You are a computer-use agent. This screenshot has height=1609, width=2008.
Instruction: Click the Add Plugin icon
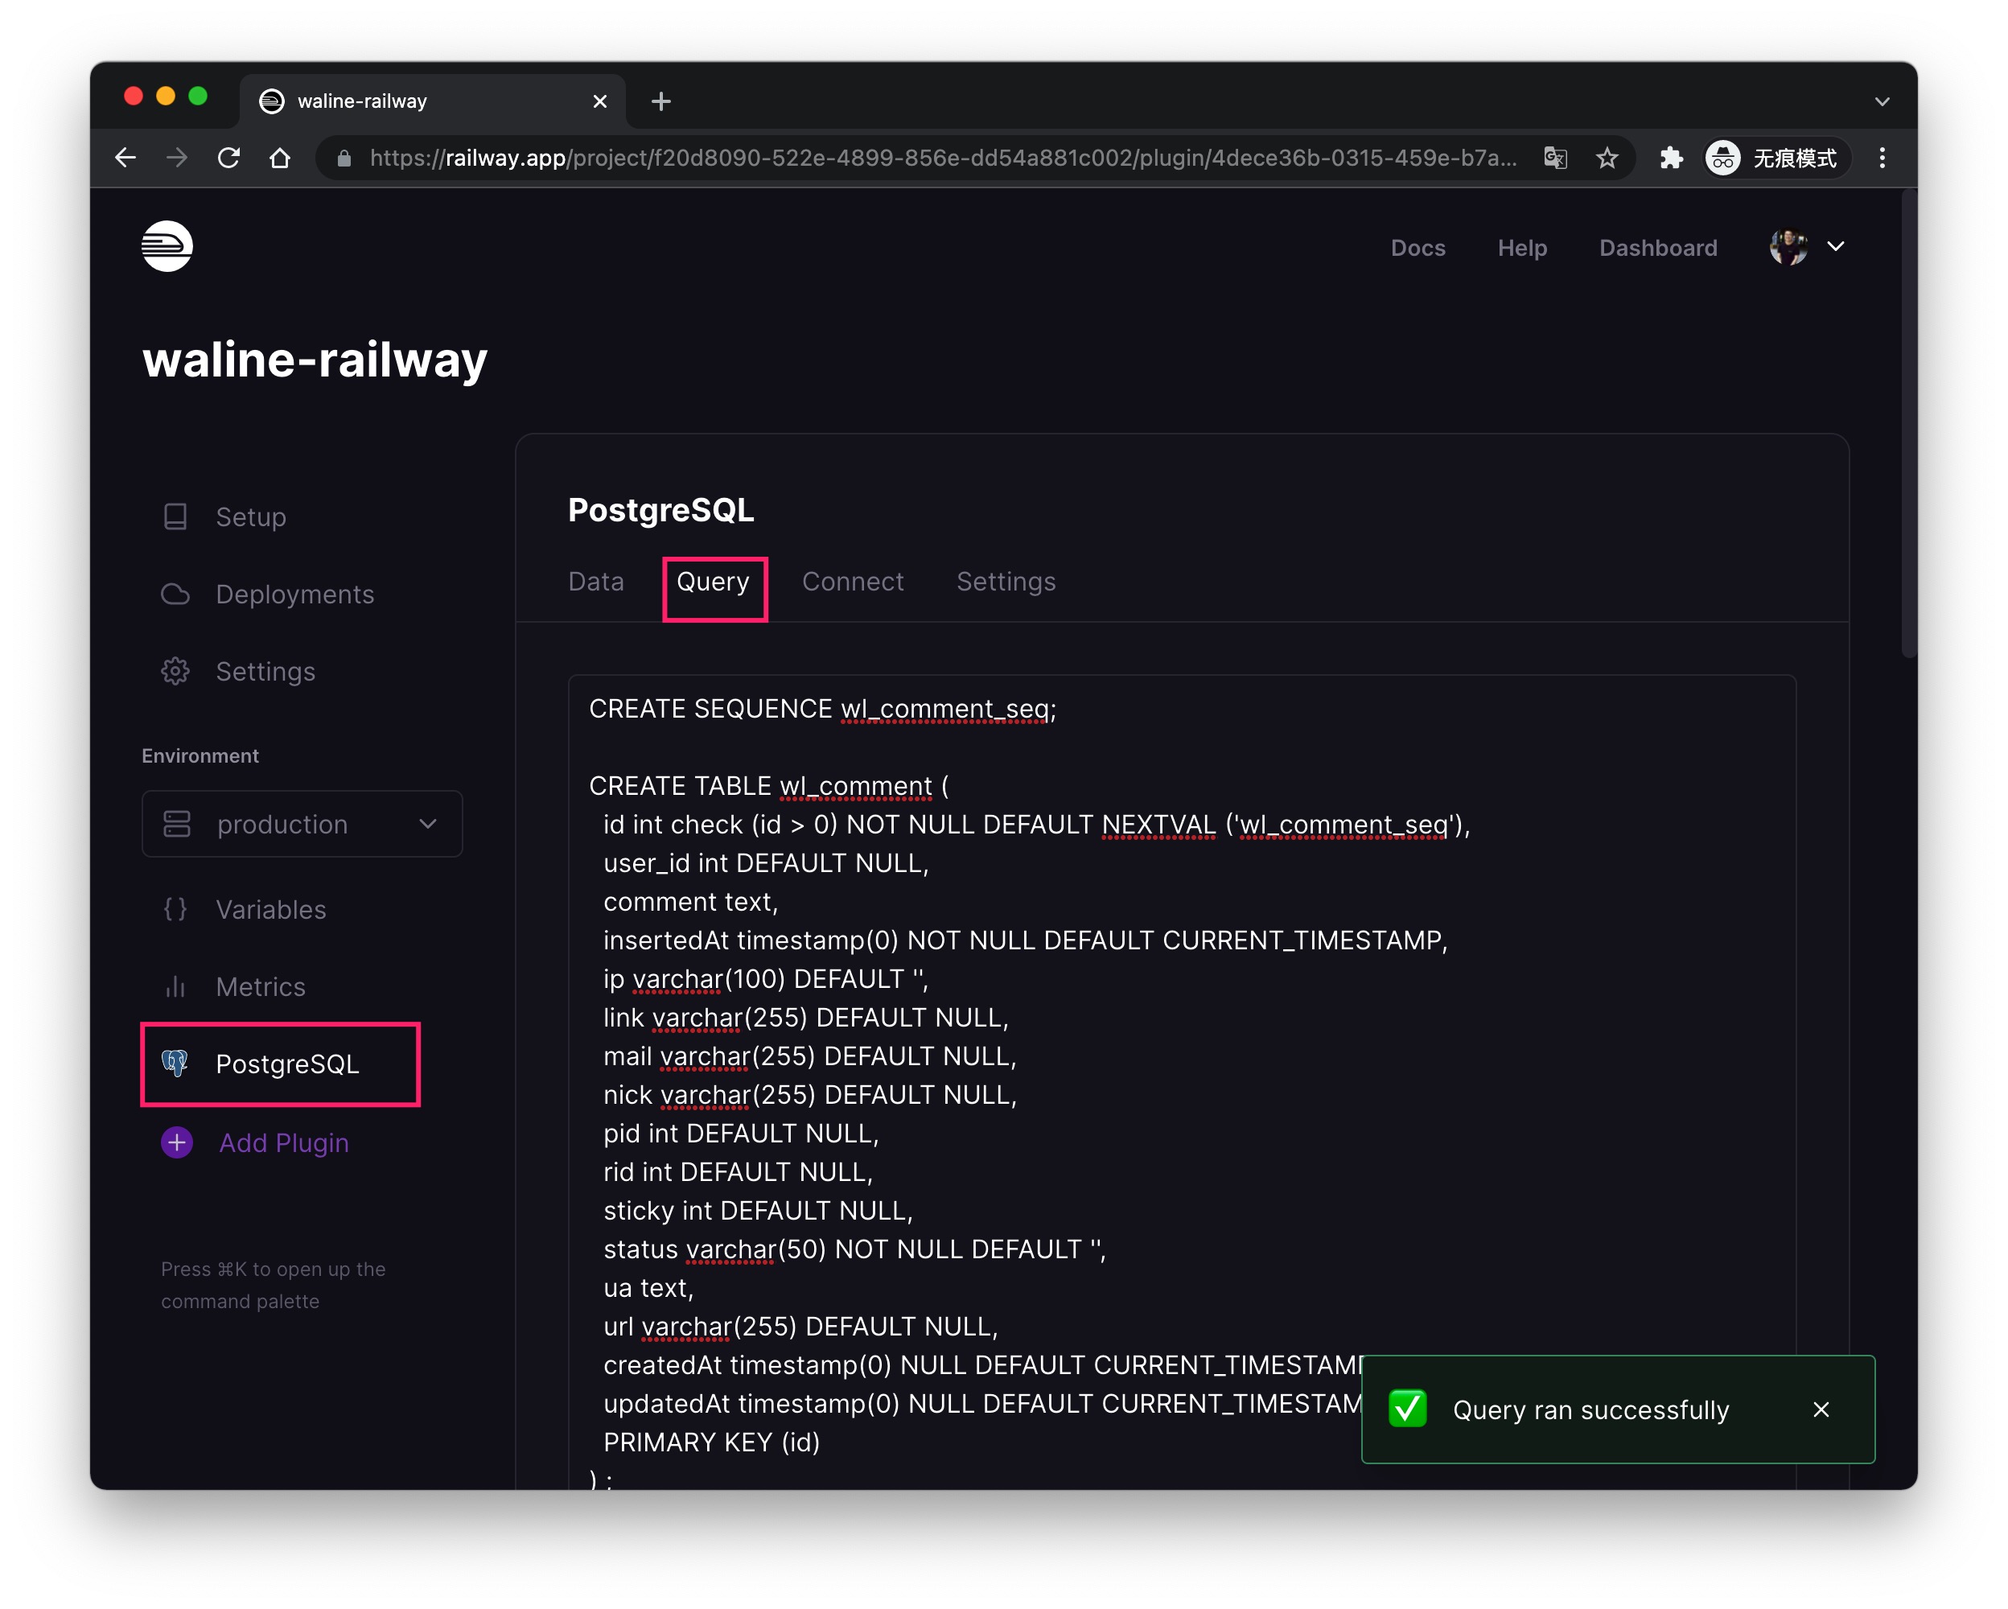click(x=175, y=1142)
